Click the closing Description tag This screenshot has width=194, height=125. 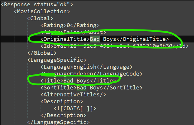(63, 116)
